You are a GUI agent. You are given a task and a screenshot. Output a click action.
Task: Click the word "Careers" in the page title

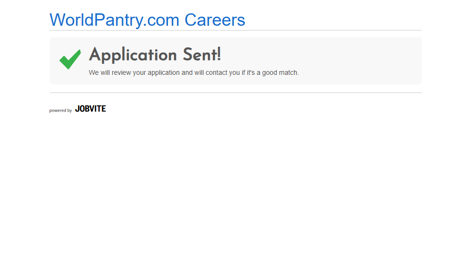(215, 20)
